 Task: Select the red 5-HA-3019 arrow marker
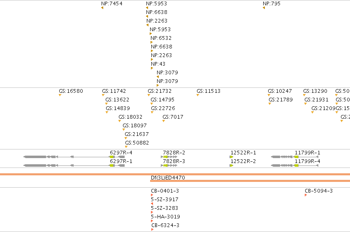[x=152, y=221]
